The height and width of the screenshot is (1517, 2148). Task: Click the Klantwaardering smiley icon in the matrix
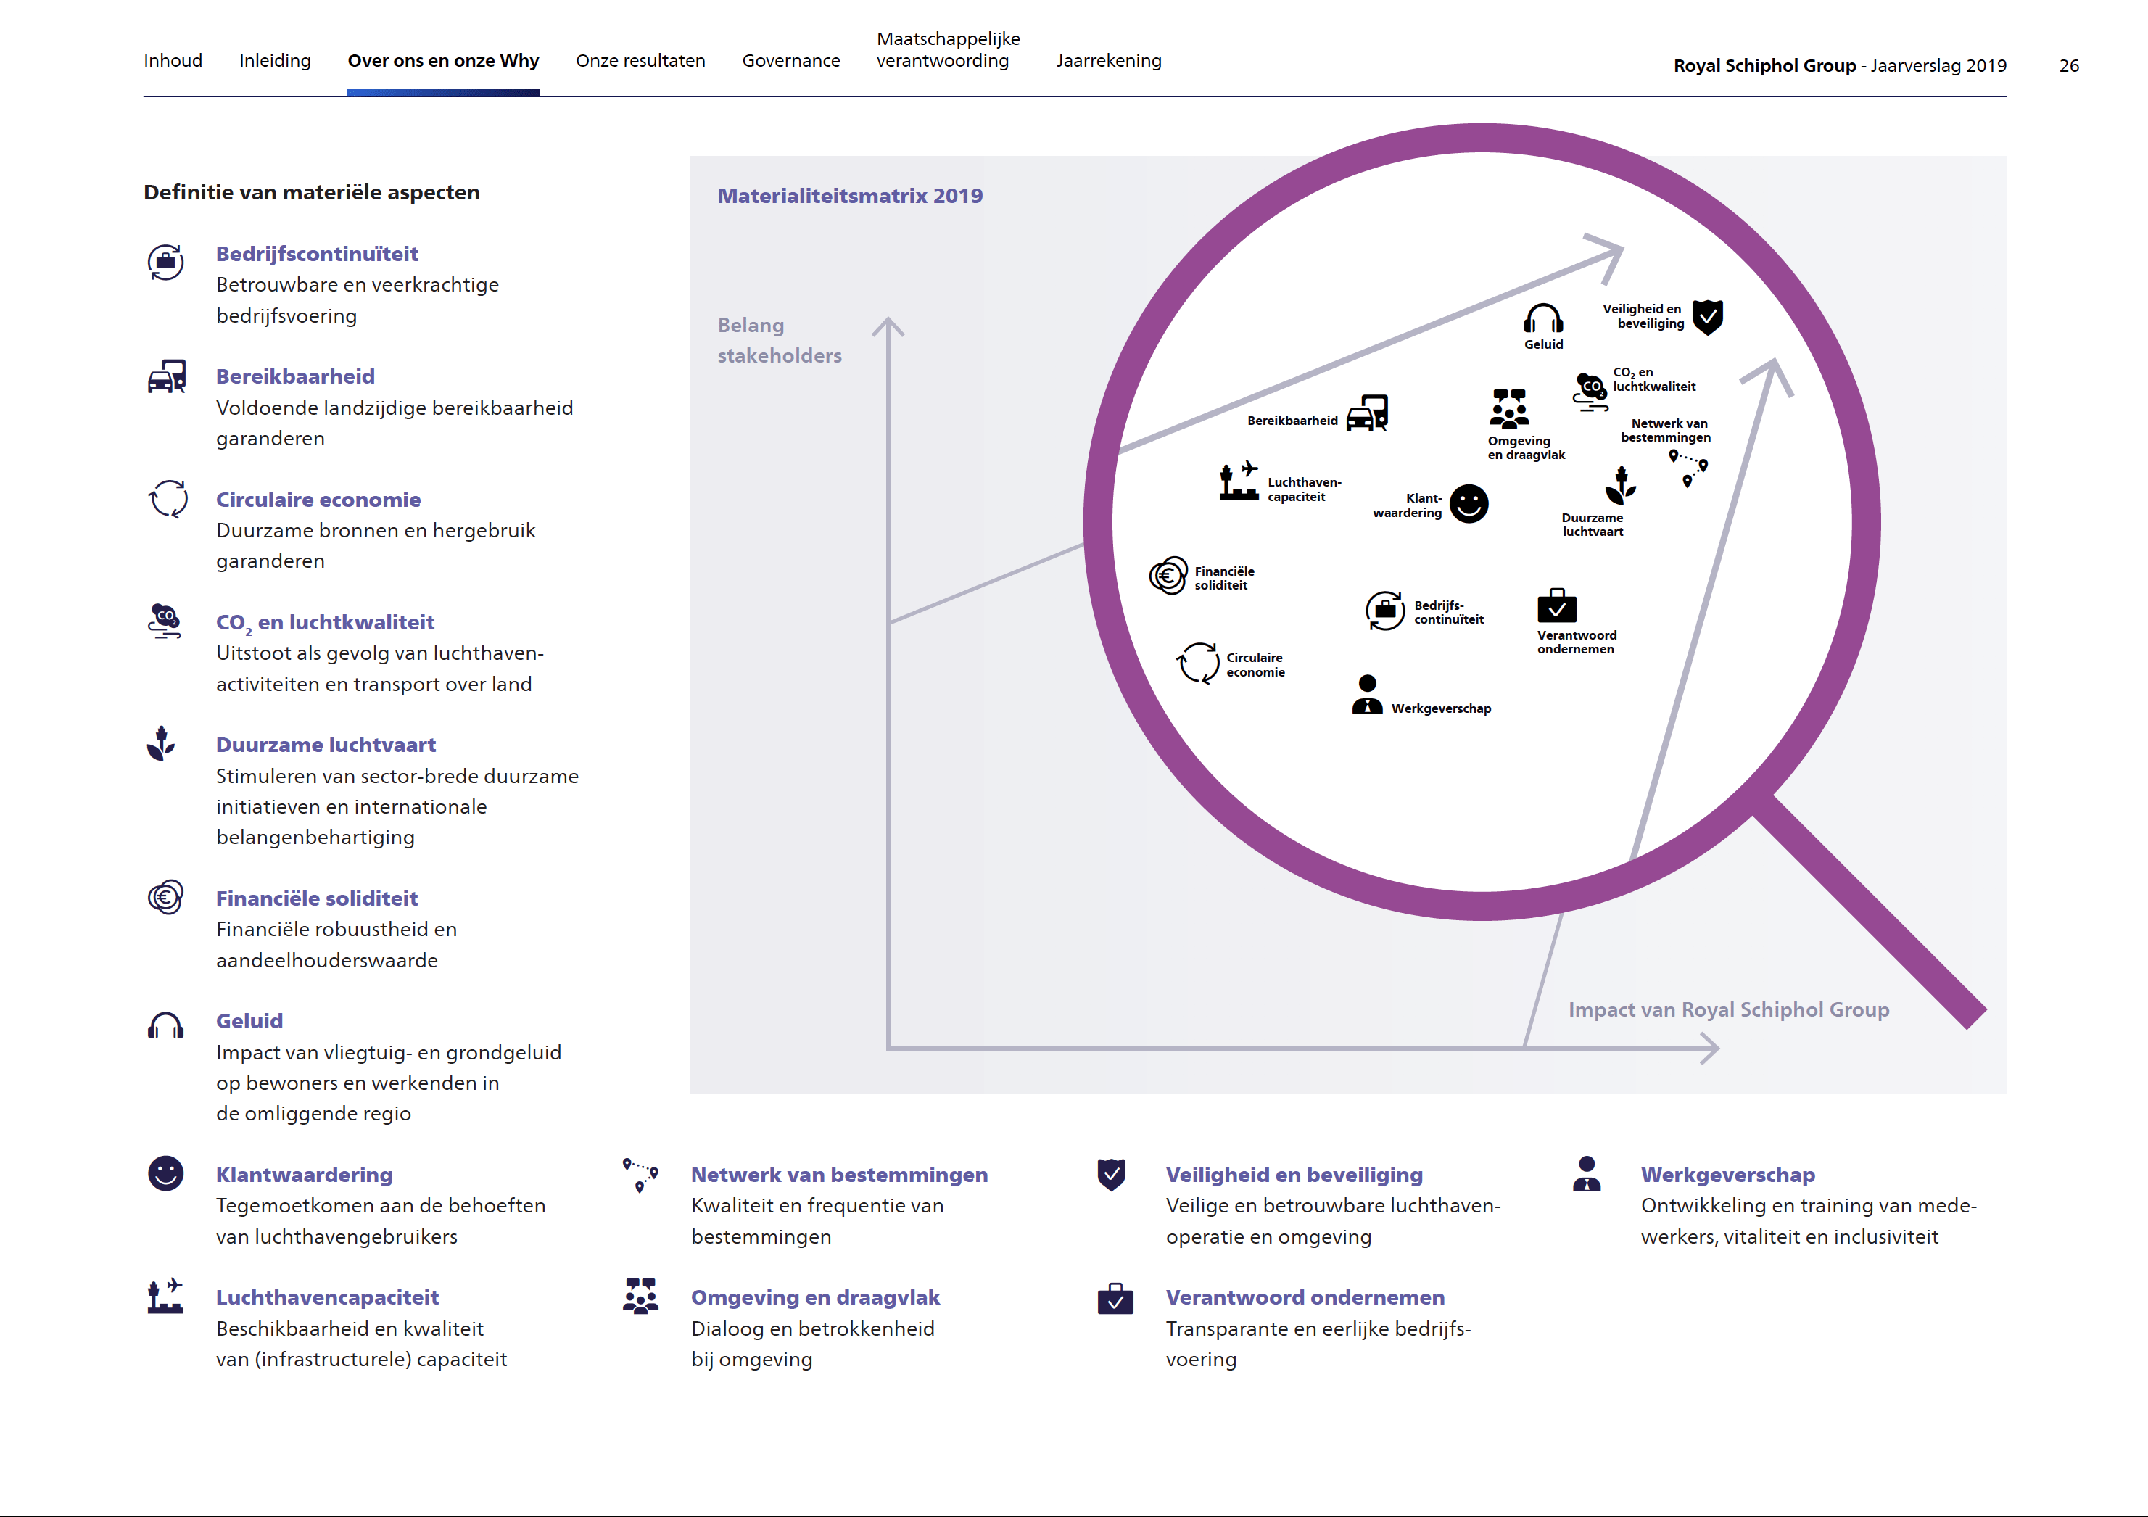[1468, 504]
